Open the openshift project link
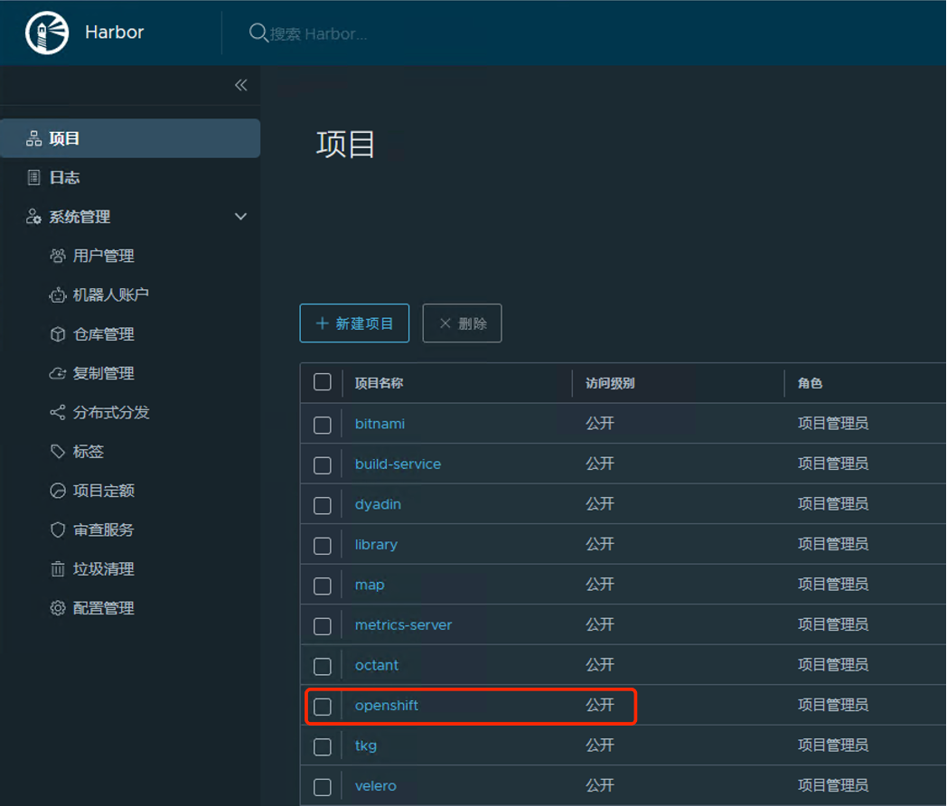 [x=387, y=705]
